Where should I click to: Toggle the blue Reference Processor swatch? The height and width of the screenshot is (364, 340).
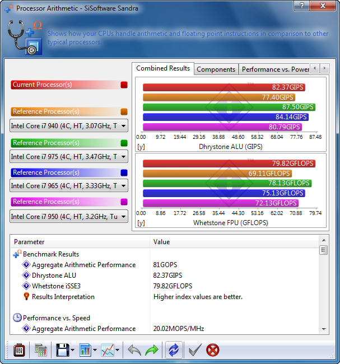(x=124, y=172)
